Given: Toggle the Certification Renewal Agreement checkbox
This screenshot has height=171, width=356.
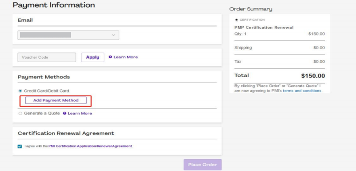Looking at the screenshot, I should pyautogui.click(x=20, y=146).
